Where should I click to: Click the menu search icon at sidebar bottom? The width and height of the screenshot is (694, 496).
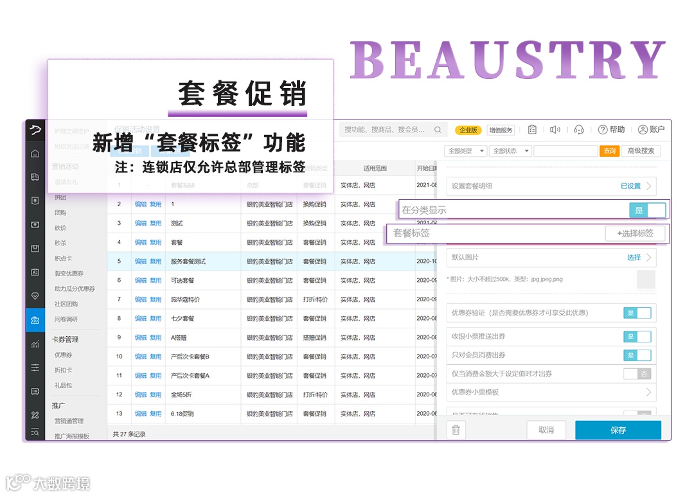click(35, 432)
